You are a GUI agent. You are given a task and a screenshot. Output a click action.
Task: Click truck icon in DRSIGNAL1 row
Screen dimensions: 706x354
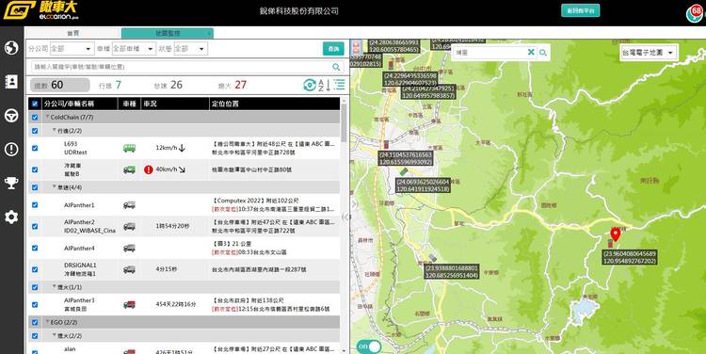(129, 269)
